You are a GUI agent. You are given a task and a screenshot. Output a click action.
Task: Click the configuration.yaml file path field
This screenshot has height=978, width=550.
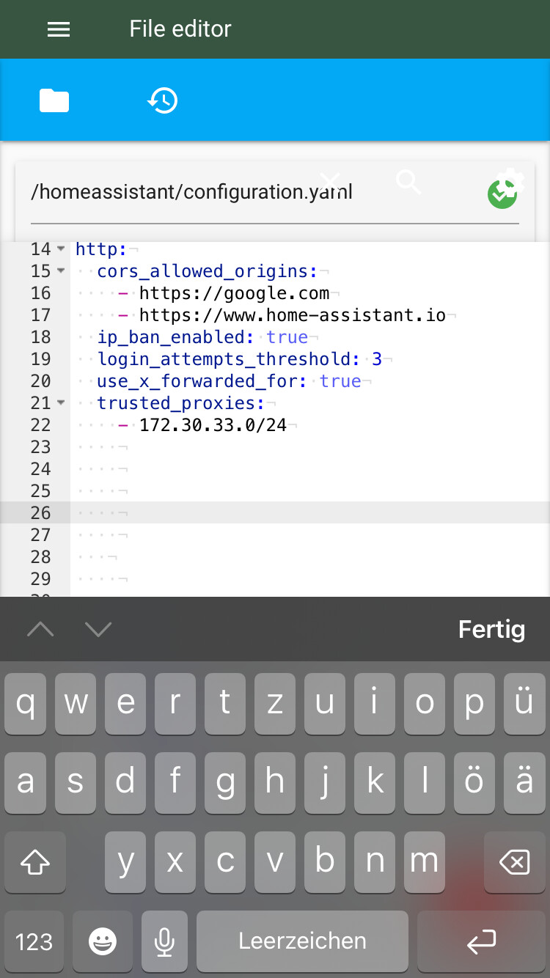coord(275,193)
